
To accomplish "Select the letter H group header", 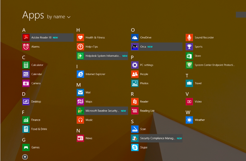I will point(78,30).
